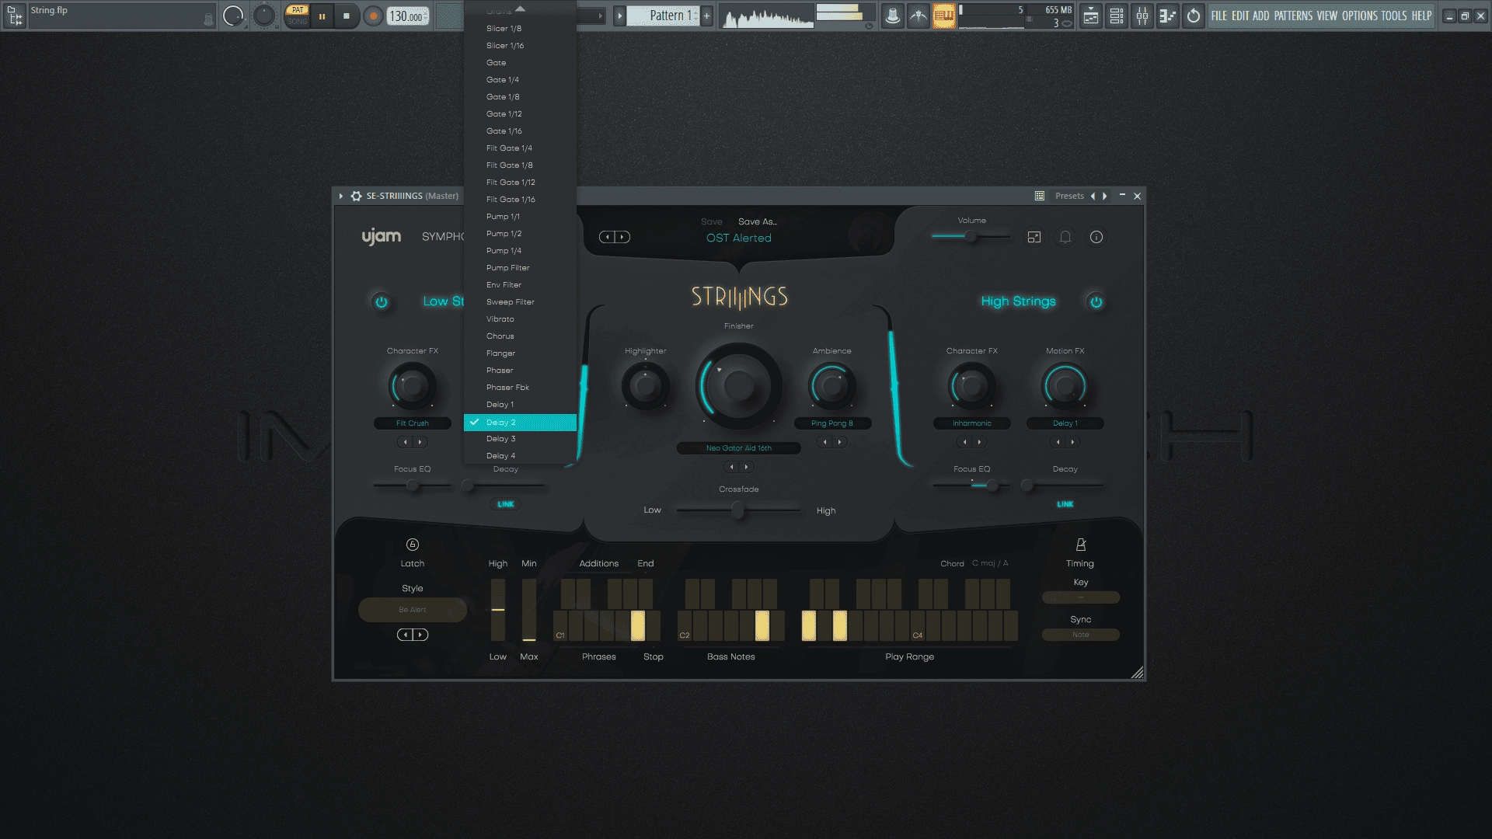Image resolution: width=1492 pixels, height=839 pixels.
Task: Toggle High Strings power button
Action: 1096,301
